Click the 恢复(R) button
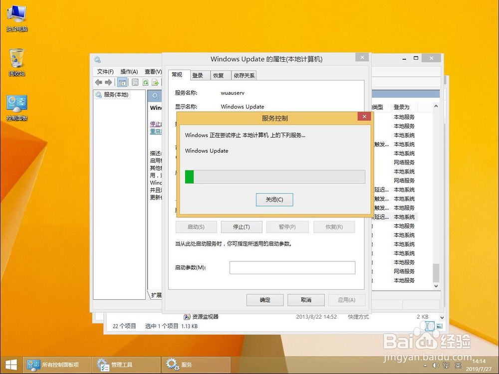The height and width of the screenshot is (374, 499). pyautogui.click(x=334, y=227)
